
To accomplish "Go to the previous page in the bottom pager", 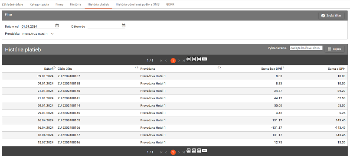I will [x=166, y=152].
